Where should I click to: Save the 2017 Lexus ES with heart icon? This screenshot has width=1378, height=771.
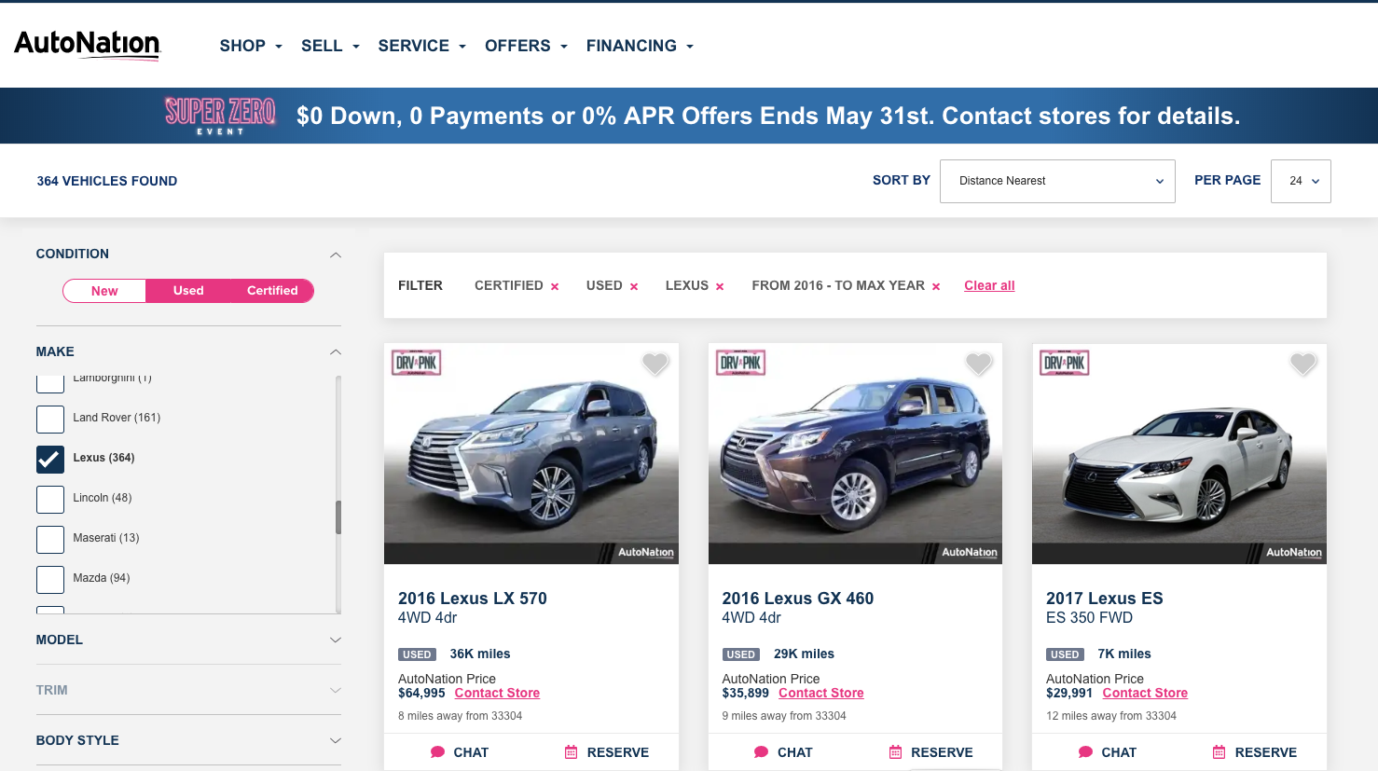(1303, 364)
